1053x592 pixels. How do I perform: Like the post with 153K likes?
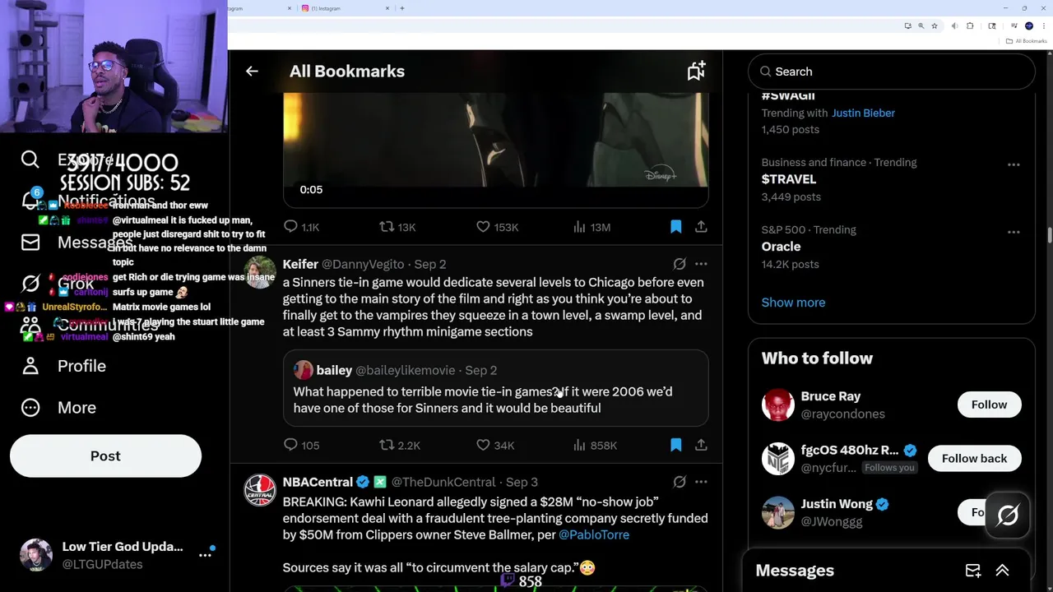point(498,227)
